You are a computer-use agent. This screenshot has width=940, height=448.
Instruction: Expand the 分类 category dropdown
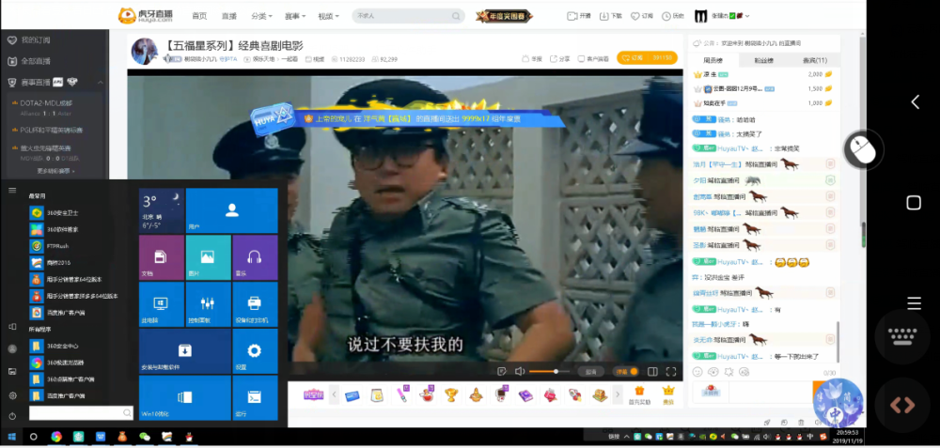[x=261, y=16]
